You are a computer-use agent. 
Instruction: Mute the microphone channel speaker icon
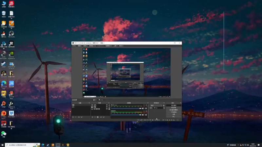(143, 108)
